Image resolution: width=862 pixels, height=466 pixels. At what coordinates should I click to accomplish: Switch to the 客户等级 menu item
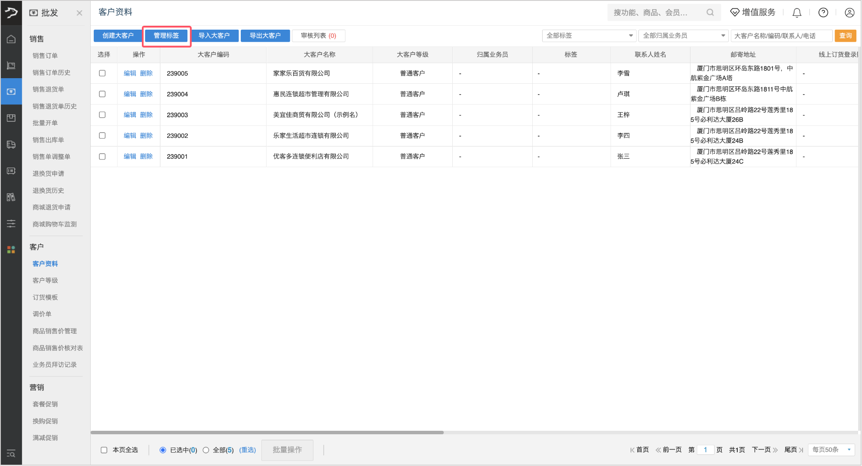(45, 280)
